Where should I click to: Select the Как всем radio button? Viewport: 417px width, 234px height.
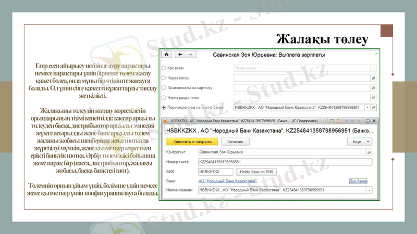[x=164, y=68]
